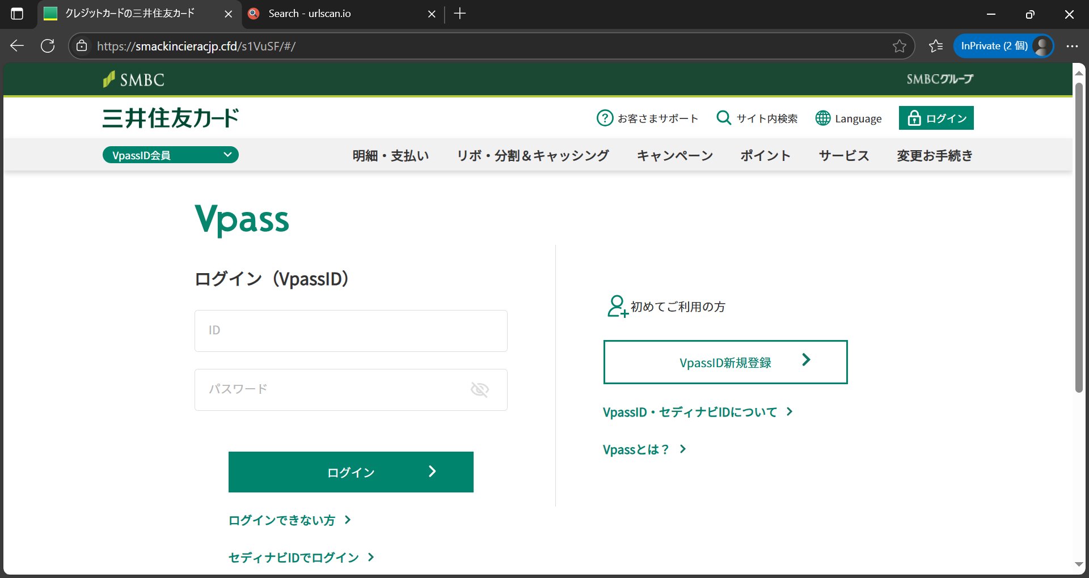The height and width of the screenshot is (578, 1089).
Task: Open the 明細・支払い menu
Action: click(391, 155)
